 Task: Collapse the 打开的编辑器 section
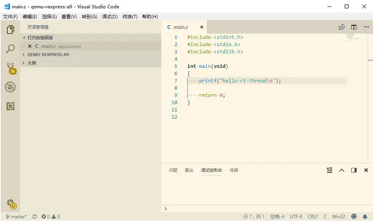91,37
